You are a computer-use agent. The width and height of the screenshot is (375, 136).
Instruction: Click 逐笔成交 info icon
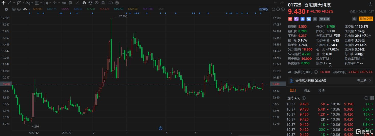[303, 98]
